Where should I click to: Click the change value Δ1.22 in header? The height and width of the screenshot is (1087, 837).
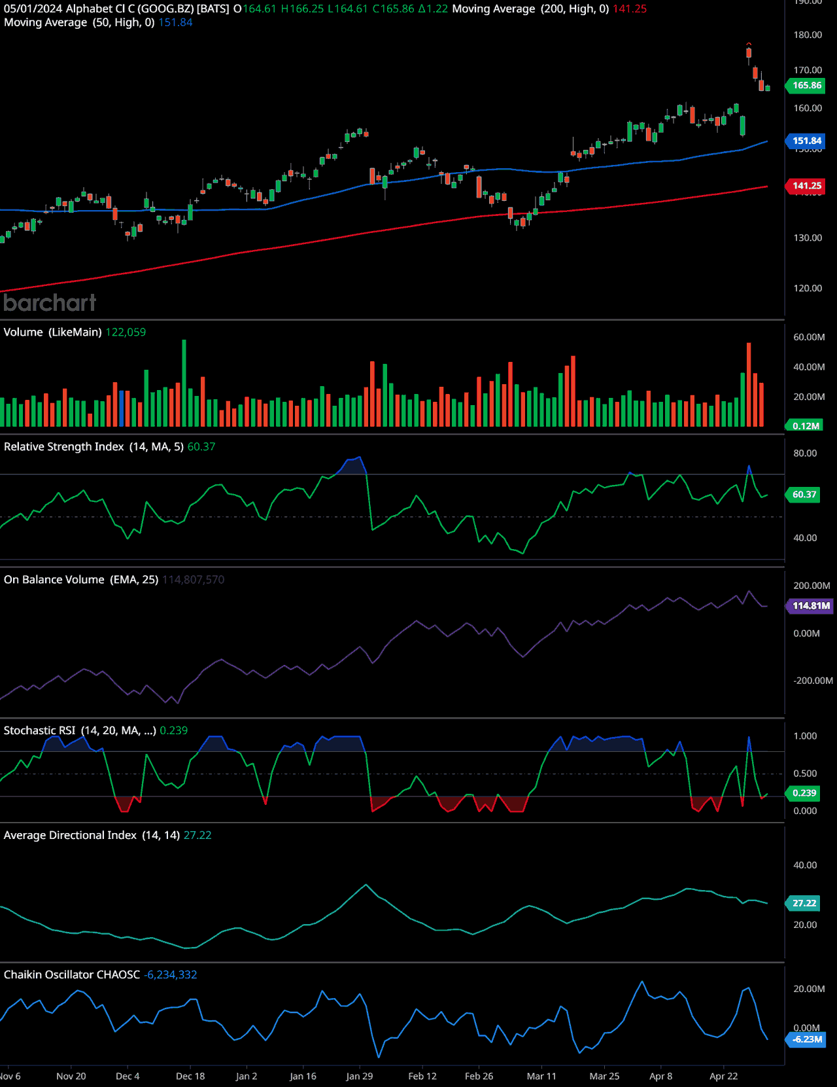pos(433,9)
